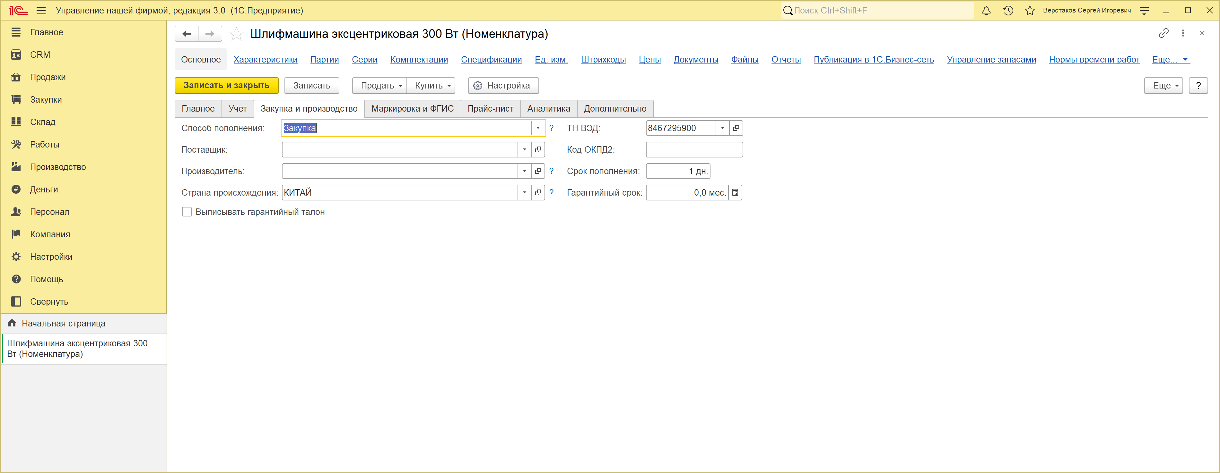Screen dimensions: 1220x473
Task: Open calculator for Гарантийный срок
Action: point(735,192)
